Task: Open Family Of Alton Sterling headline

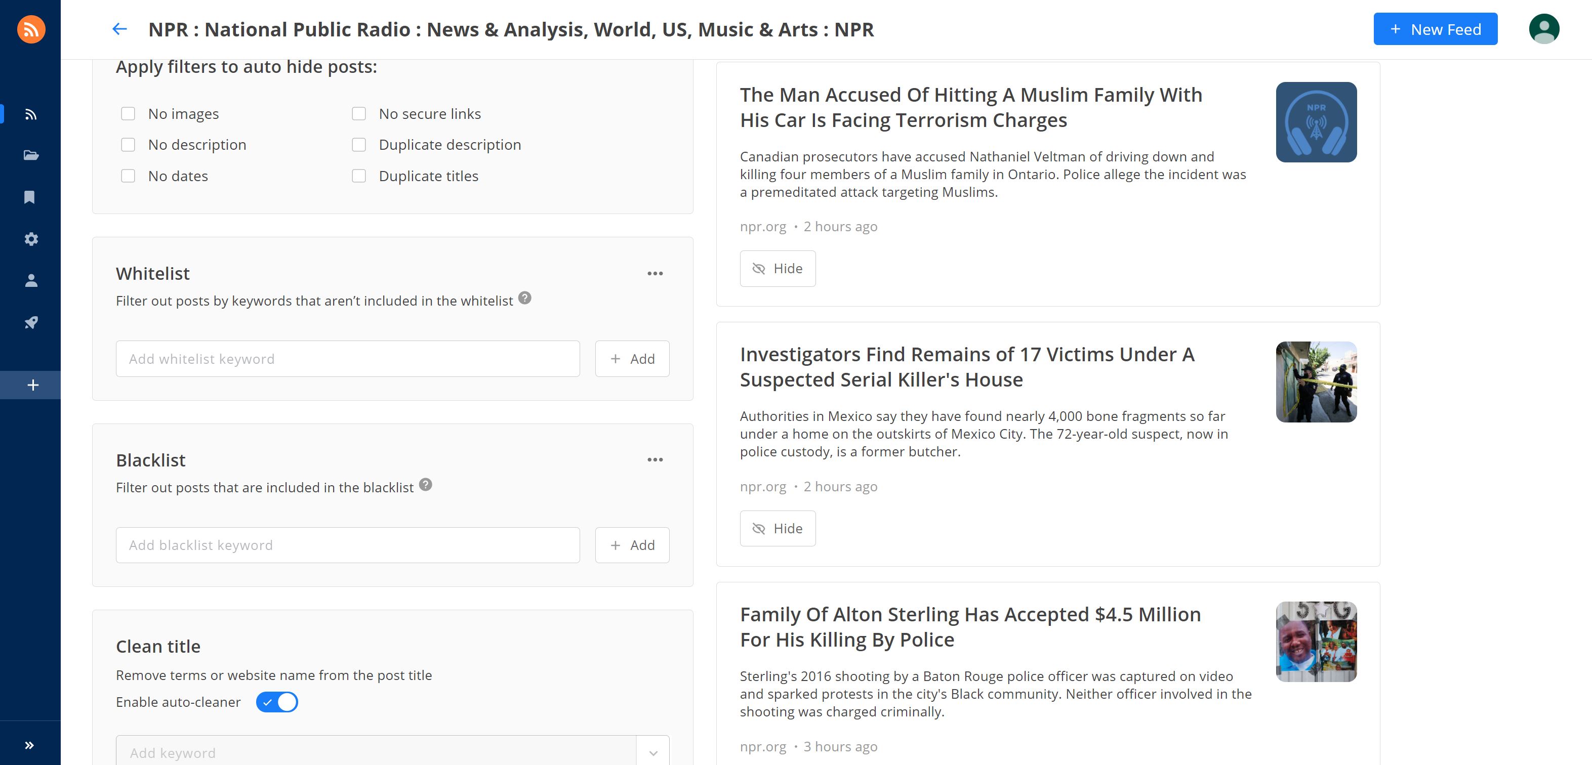Action: click(970, 626)
